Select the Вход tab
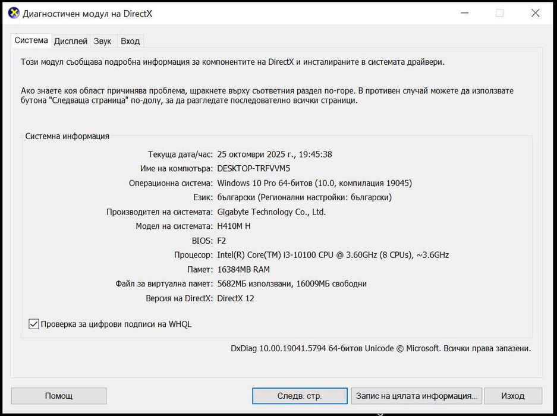The image size is (557, 416). [130, 41]
